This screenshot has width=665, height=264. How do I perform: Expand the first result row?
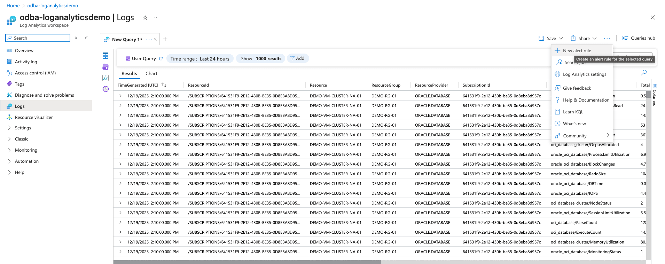click(x=120, y=96)
